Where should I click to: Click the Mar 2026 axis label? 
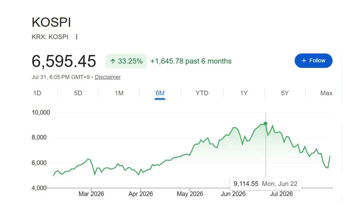point(91,194)
